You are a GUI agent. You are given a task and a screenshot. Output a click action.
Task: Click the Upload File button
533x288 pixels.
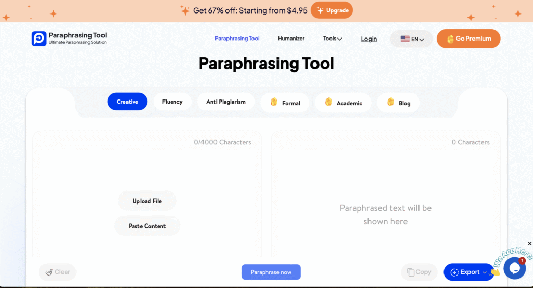pos(147,201)
